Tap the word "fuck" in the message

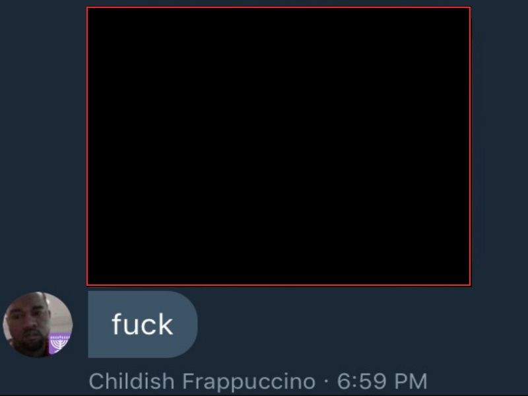pyautogui.click(x=143, y=324)
